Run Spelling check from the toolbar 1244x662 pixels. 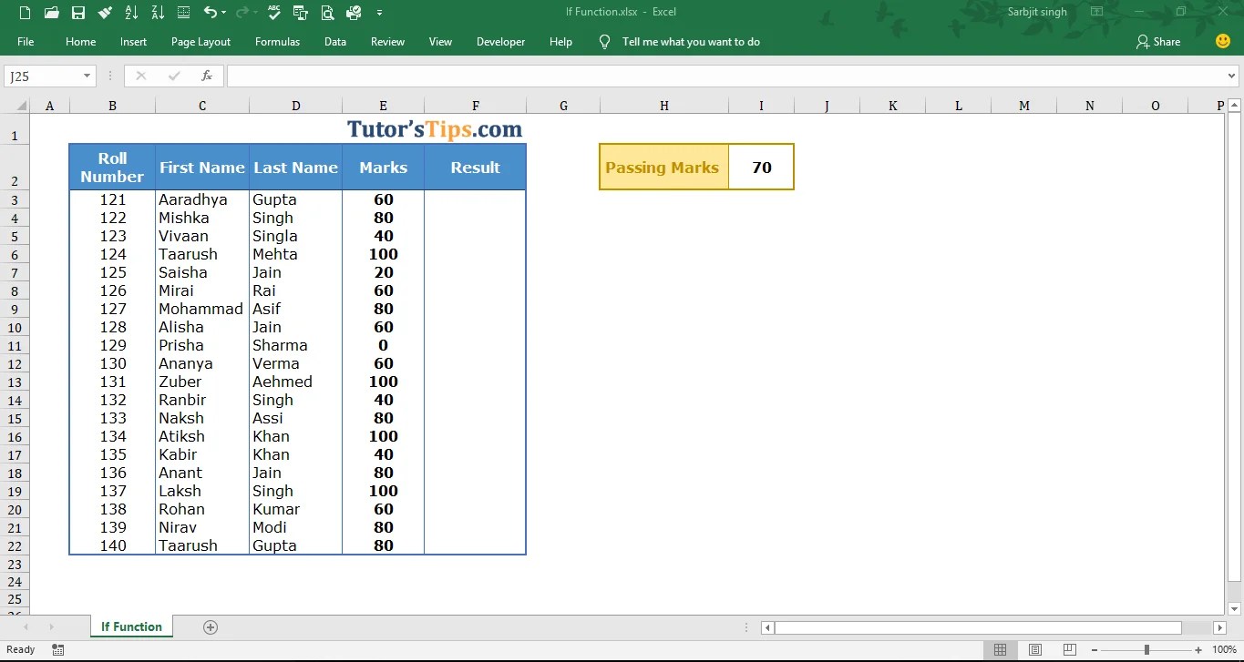coord(273,12)
